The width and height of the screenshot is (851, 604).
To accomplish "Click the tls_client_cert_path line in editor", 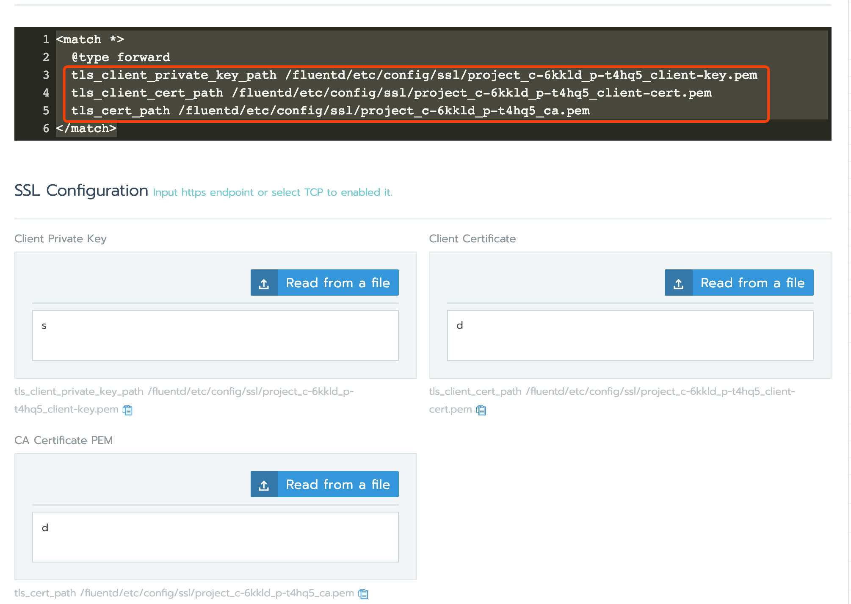I will 391,93.
